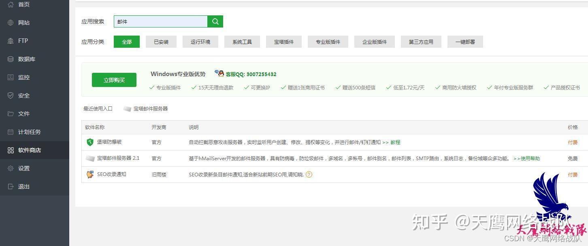Click the 说明 column header
The width and height of the screenshot is (588, 246).
click(194, 127)
